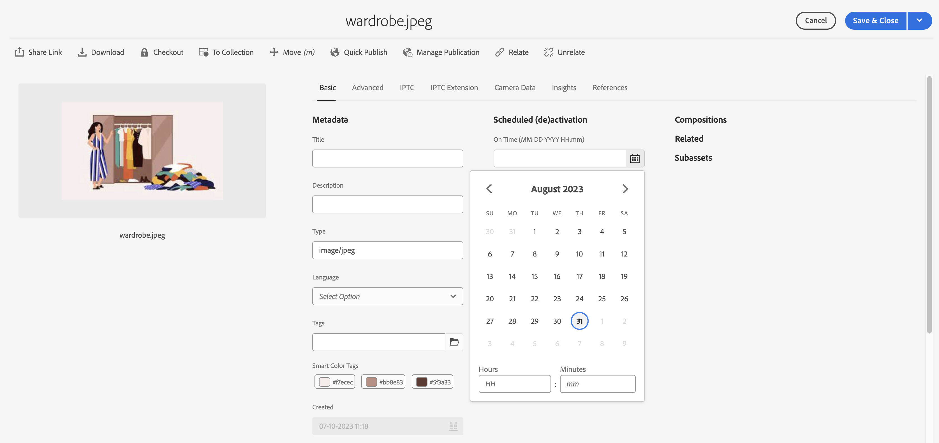Click the Hours HH input field
The width and height of the screenshot is (939, 443).
tap(514, 384)
